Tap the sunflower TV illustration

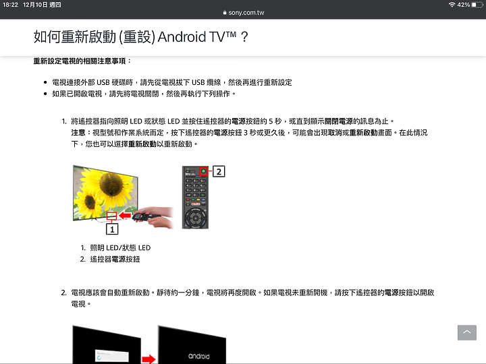tap(105, 193)
